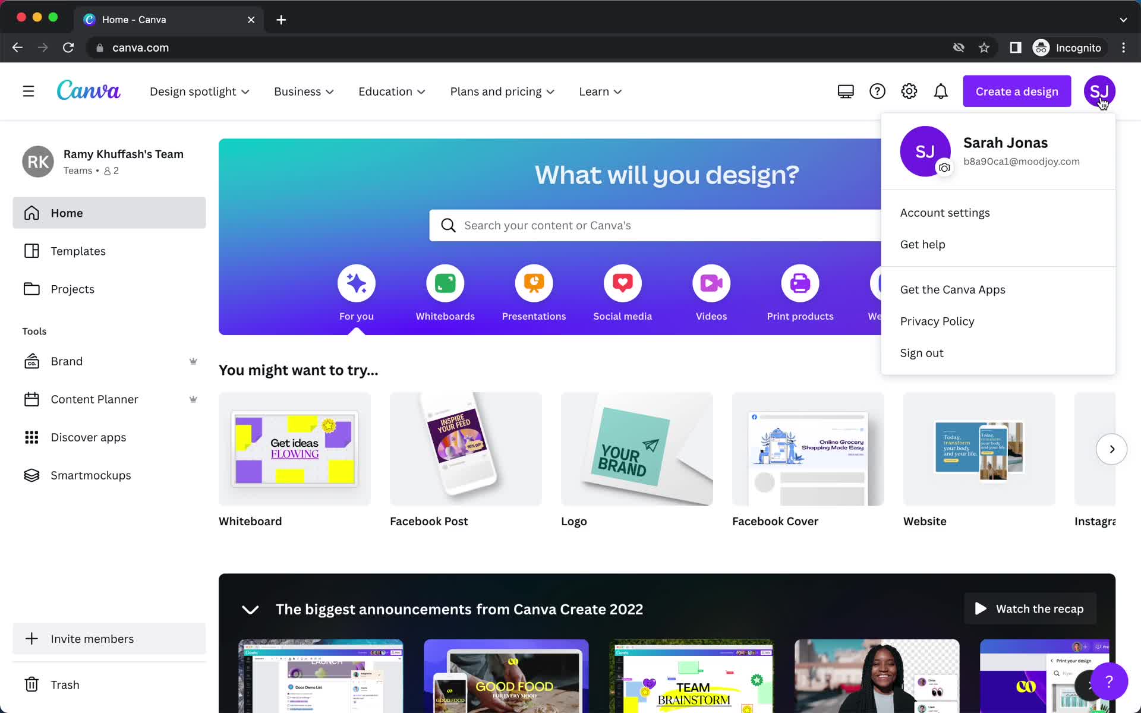Viewport: 1141px width, 713px height.
Task: Choose Get the Canva Apps
Action: click(x=998, y=289)
